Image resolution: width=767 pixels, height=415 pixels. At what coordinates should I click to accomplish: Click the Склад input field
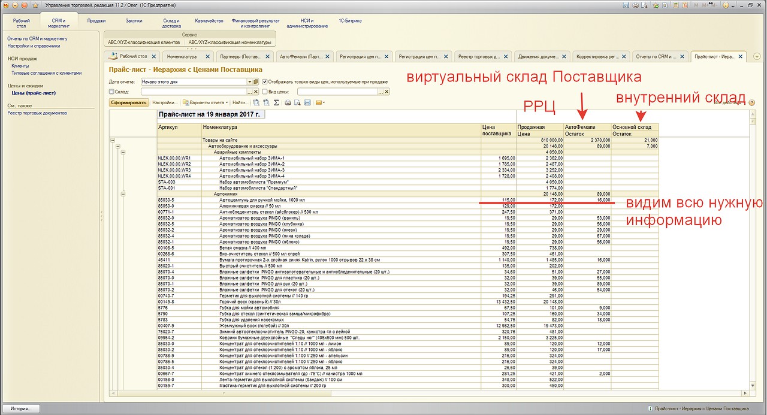pos(193,92)
